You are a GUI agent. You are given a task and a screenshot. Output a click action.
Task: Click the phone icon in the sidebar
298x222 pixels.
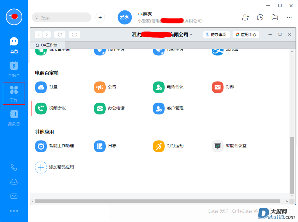tap(14, 167)
